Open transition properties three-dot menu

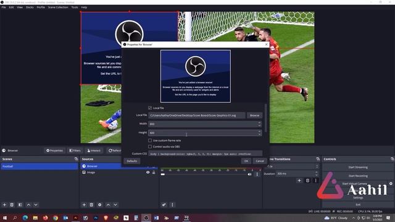315,181
